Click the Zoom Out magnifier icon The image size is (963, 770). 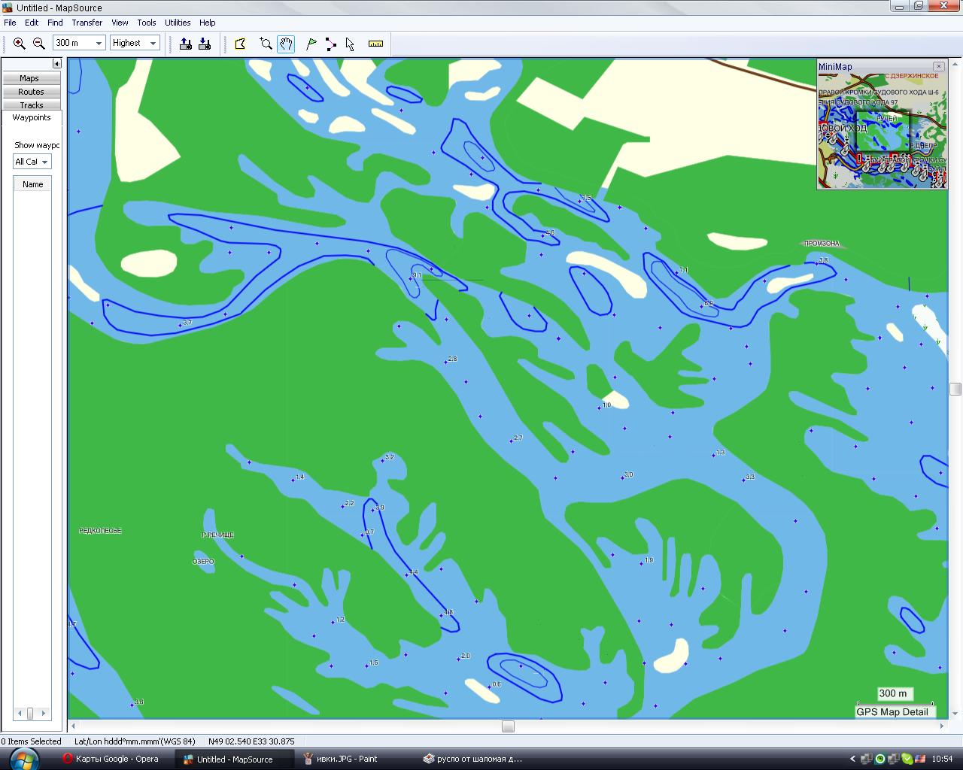click(x=39, y=44)
